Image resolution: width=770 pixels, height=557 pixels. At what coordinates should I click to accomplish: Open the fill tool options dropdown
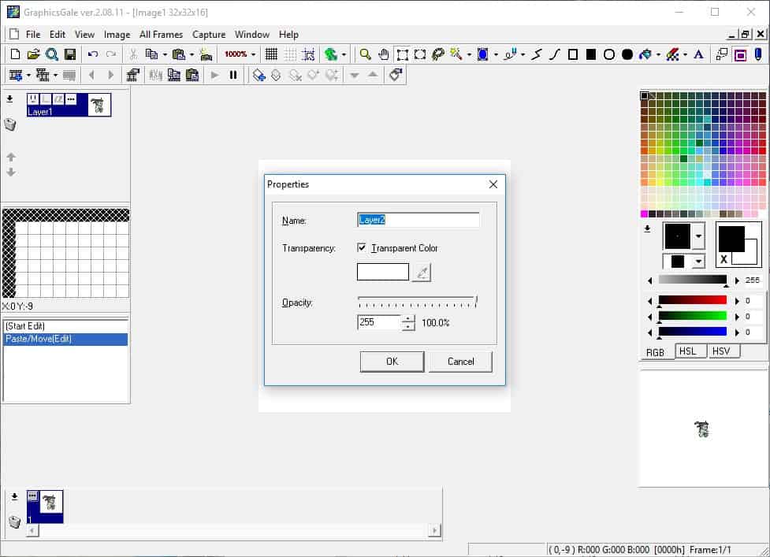click(658, 54)
